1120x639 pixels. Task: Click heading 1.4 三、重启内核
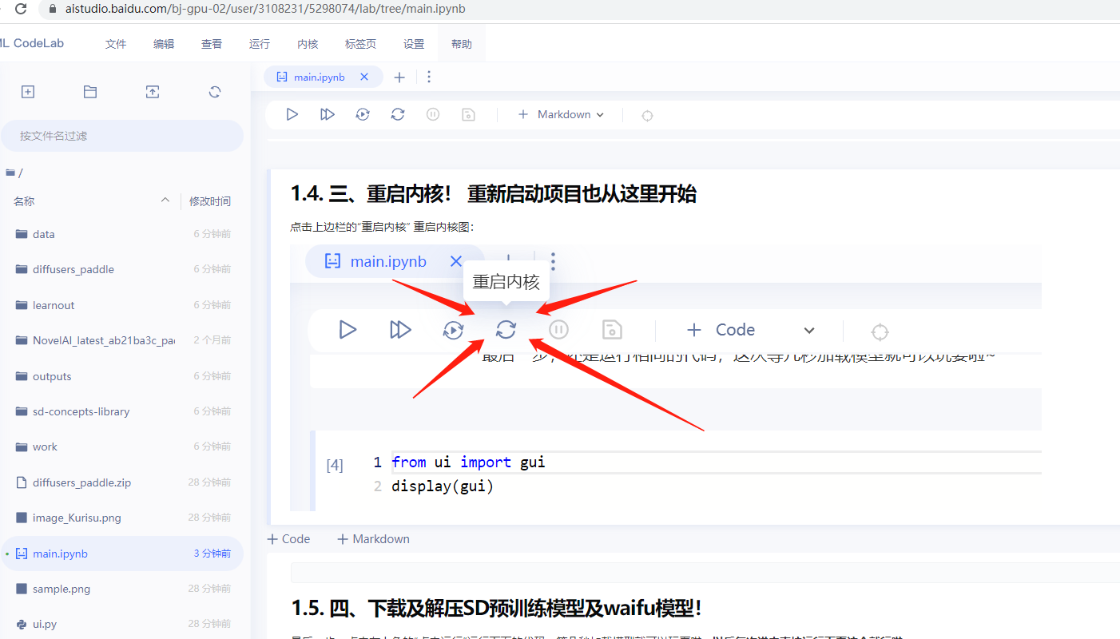tap(494, 193)
